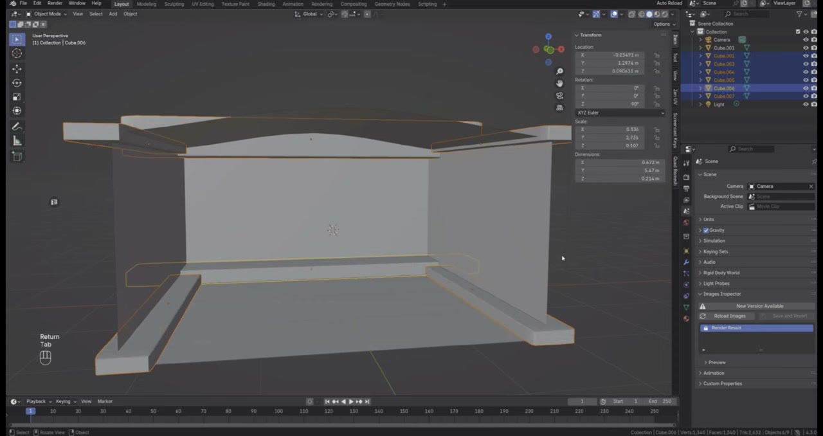Select the Measure tool
Screen dimensions: 823x436
[x=17, y=141]
